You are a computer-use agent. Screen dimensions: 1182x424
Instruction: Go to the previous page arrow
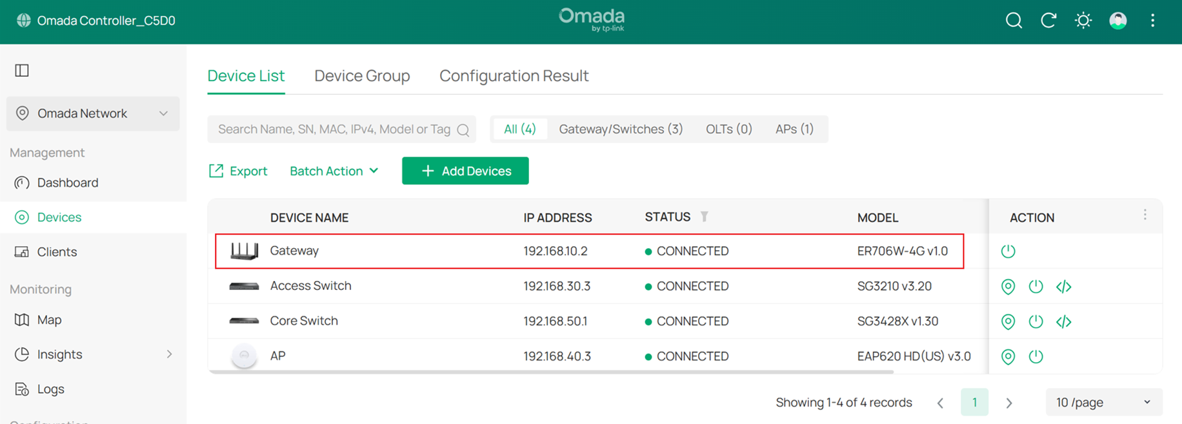940,403
